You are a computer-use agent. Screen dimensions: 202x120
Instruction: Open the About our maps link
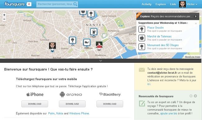click(192, 57)
